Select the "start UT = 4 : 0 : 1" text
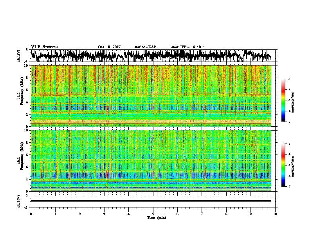The width and height of the screenshot is (310, 240). pos(189,47)
